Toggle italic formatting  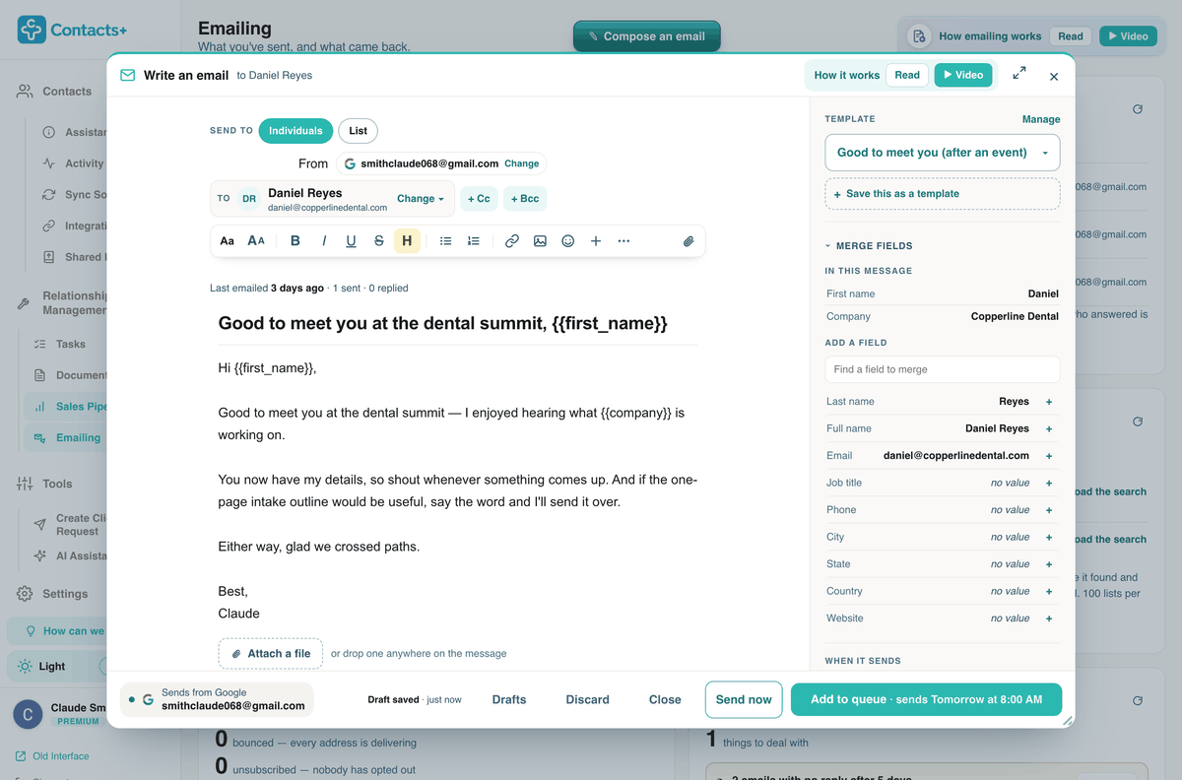pos(323,241)
